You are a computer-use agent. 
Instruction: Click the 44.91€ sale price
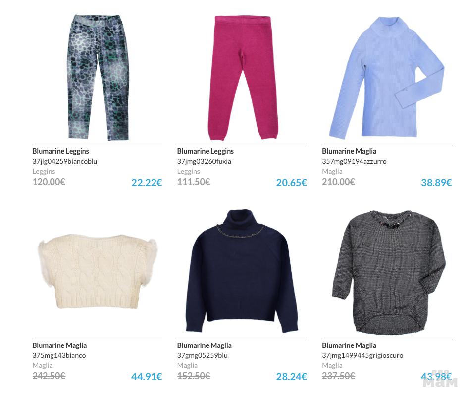click(147, 377)
